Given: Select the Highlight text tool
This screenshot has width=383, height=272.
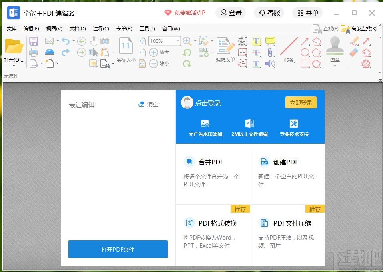Looking at the screenshot, I should (256, 41).
